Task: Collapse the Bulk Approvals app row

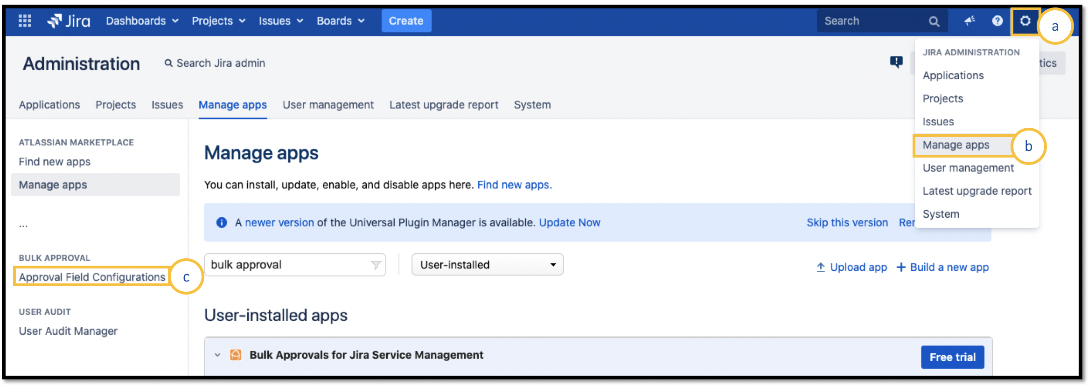Action: pyautogui.click(x=217, y=355)
